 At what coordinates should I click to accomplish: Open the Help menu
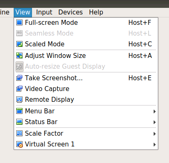coord(96,12)
